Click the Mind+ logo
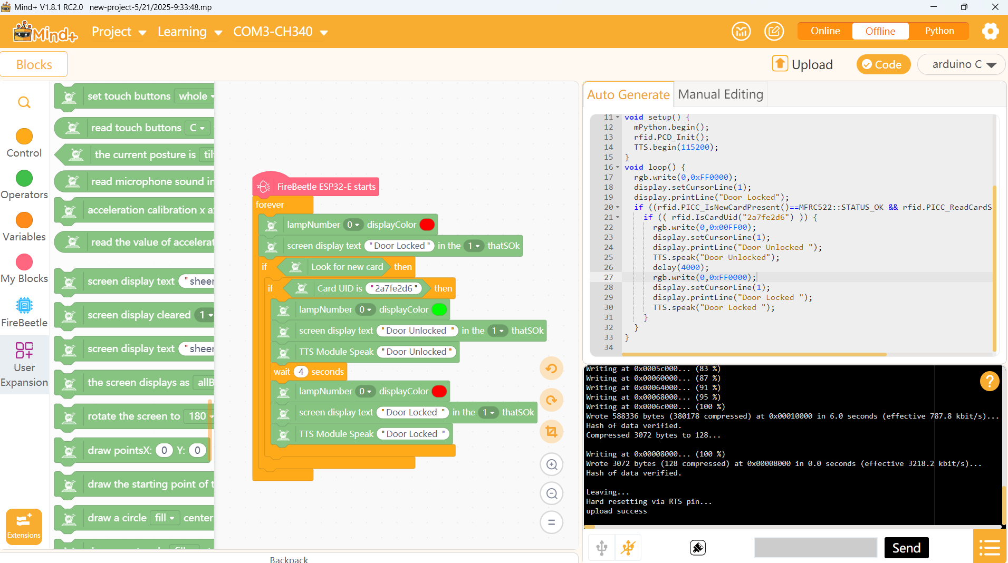 point(45,32)
